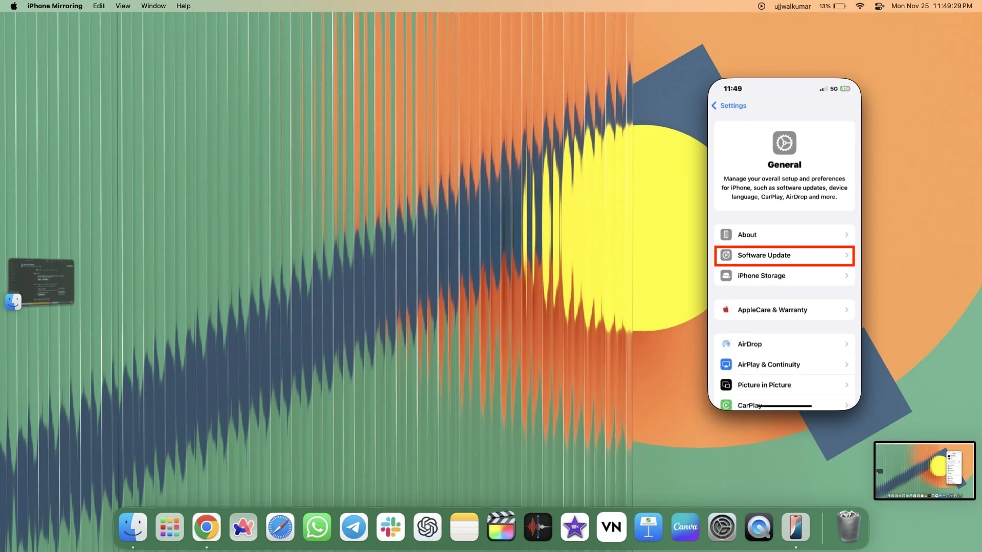Open Canva app in dock

685,527
